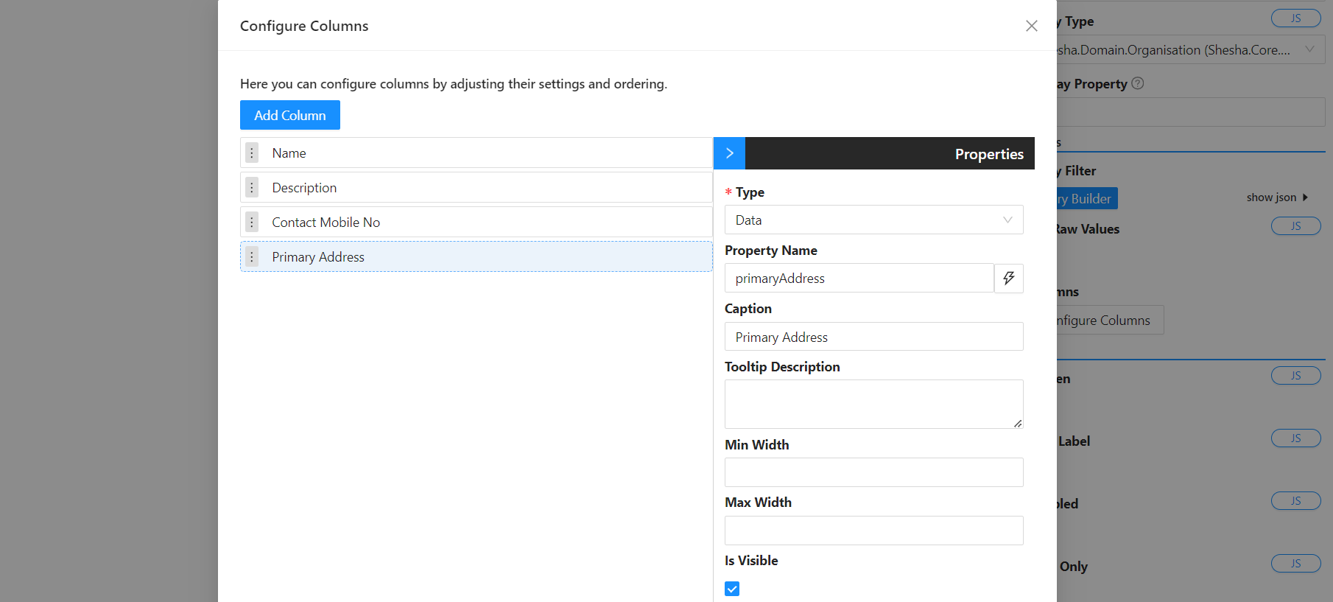Toggle the JS switch in the Label row

pos(1296,438)
